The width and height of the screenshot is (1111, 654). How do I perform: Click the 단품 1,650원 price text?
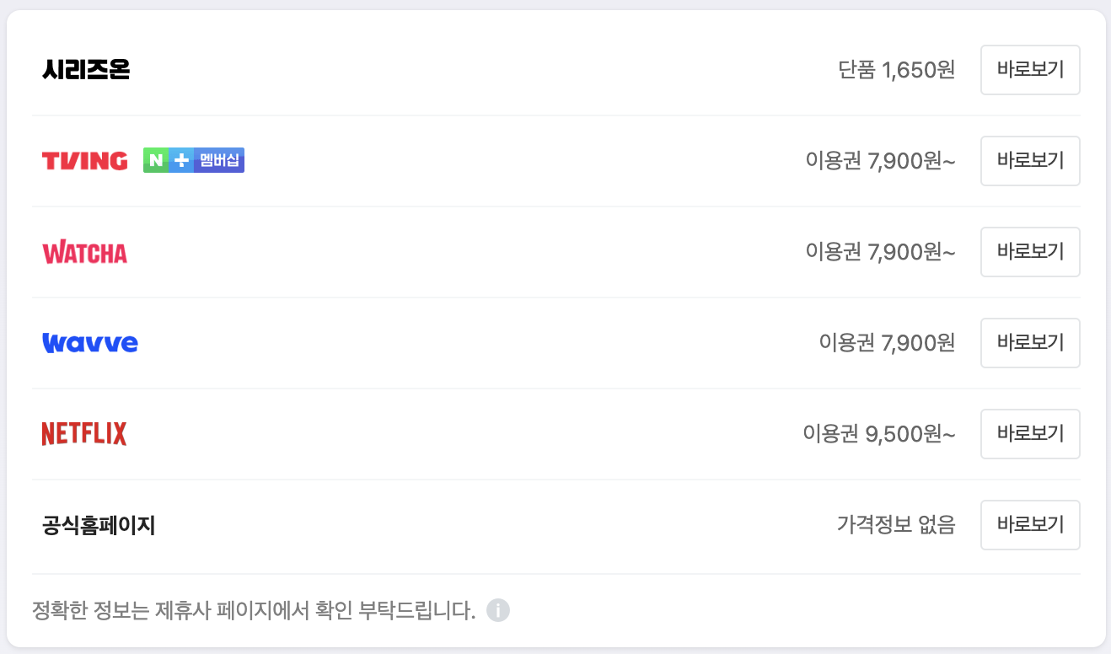[x=898, y=70]
